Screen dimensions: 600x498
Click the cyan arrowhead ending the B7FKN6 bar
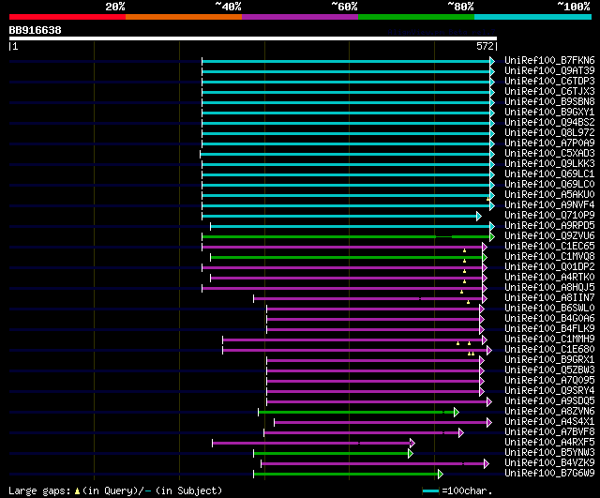point(492,61)
